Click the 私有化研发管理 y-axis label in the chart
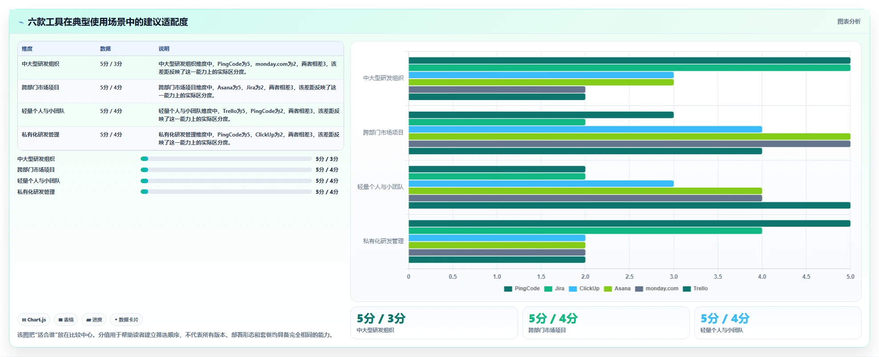Screen dimensions: 879x357 coord(383,241)
